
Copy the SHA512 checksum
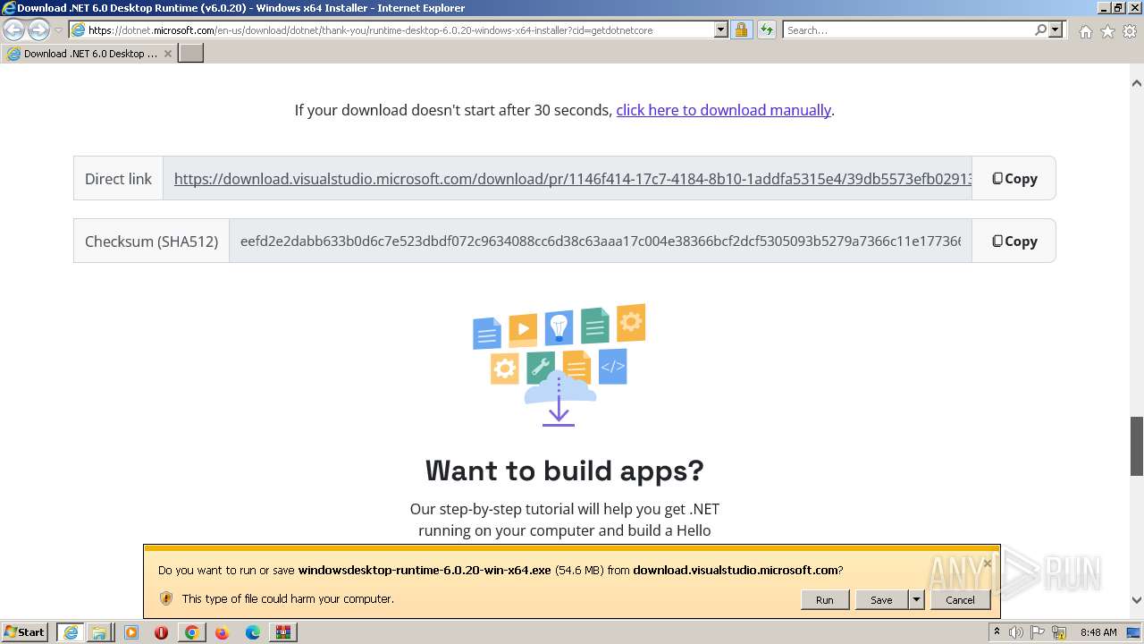click(x=1014, y=241)
